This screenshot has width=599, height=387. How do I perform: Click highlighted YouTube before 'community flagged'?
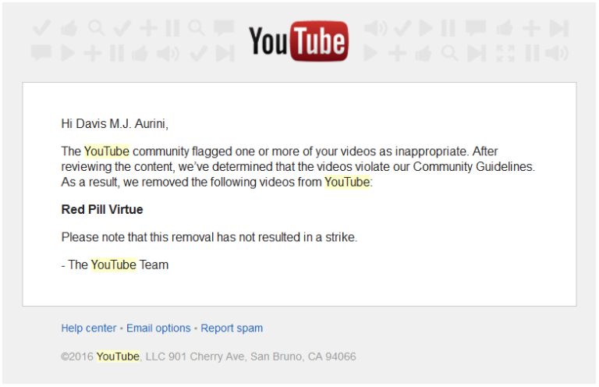click(107, 151)
